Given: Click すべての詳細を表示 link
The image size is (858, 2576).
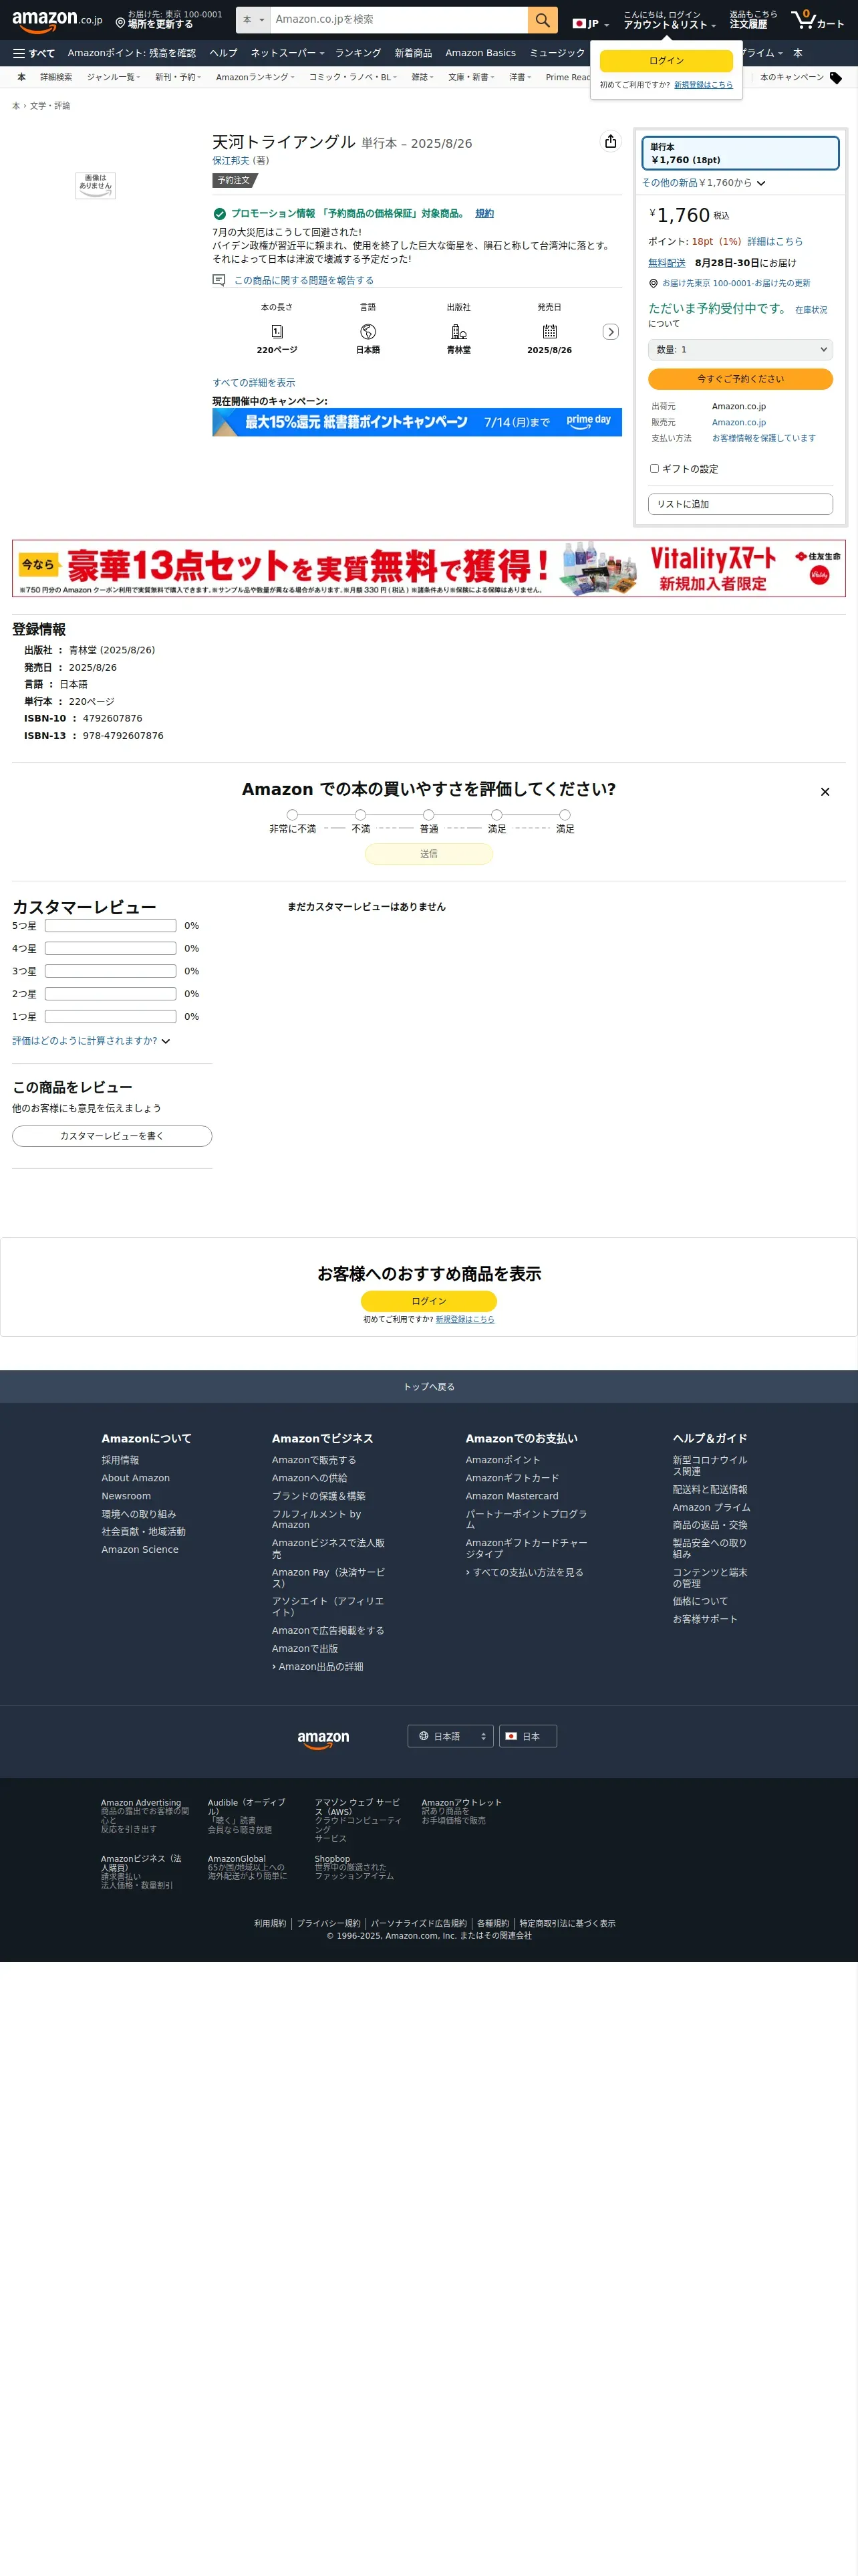Looking at the screenshot, I should click(x=254, y=383).
